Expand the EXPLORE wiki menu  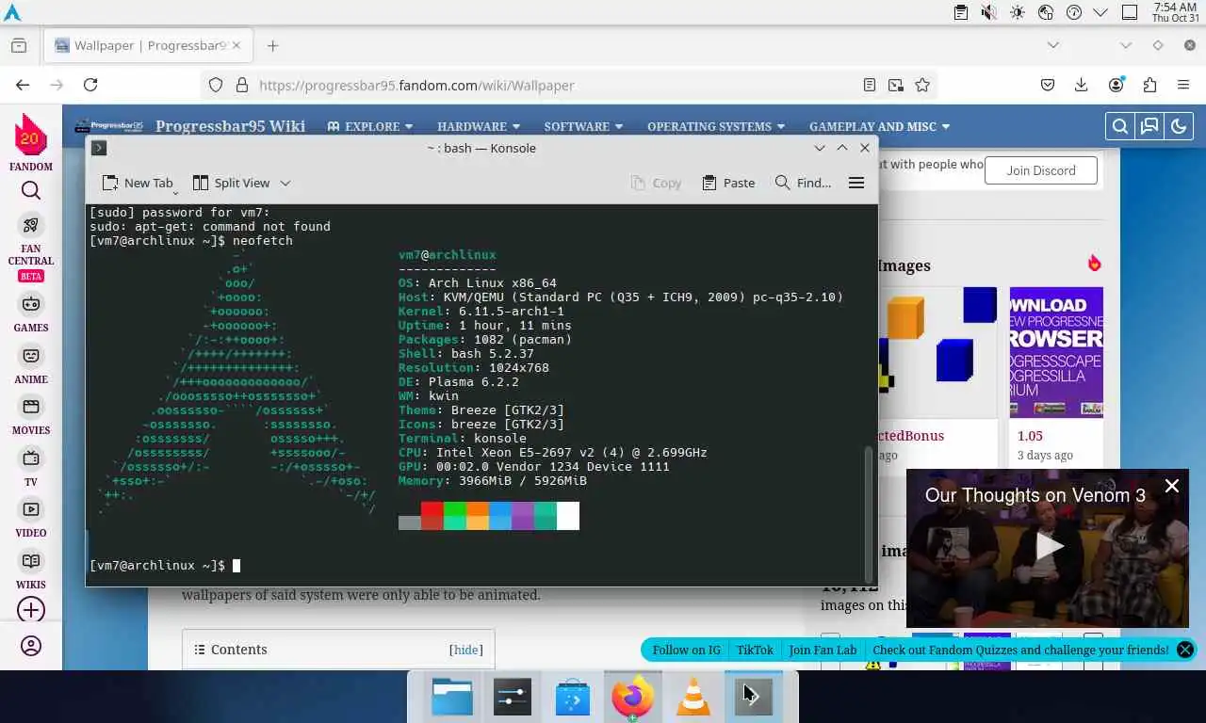coord(369,126)
